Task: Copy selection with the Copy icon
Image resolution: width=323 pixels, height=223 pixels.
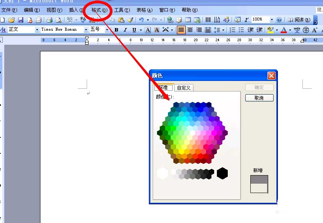Action: point(112,20)
